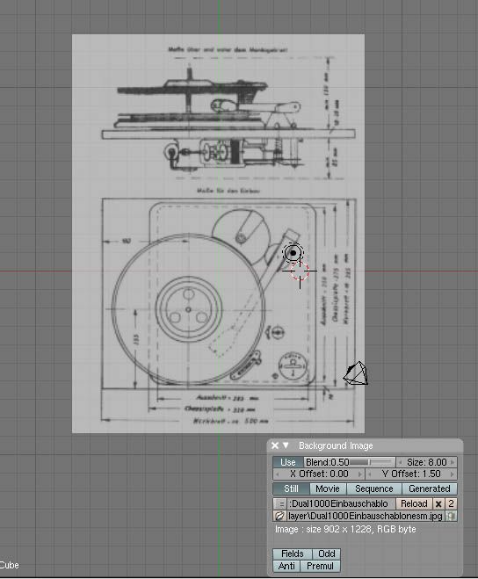Decrease X Offset with left arrow
Image resolution: width=478 pixels, height=579 pixels.
click(x=277, y=474)
